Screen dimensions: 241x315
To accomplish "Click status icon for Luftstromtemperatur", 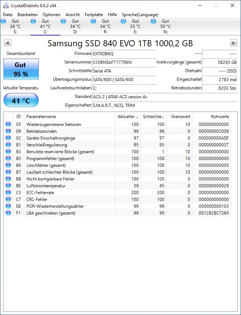I will [8, 185].
